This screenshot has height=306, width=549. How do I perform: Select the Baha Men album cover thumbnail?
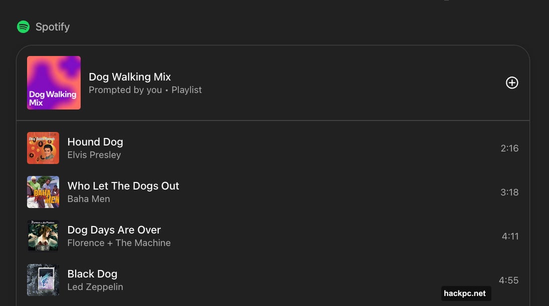point(43,192)
